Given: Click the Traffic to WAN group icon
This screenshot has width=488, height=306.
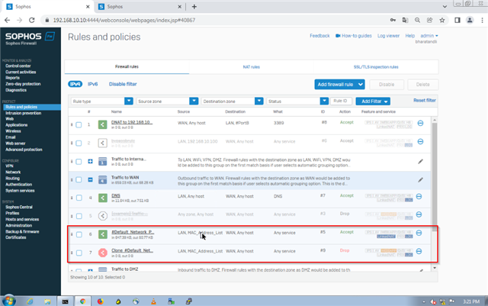Looking at the screenshot, I should click(x=102, y=180).
